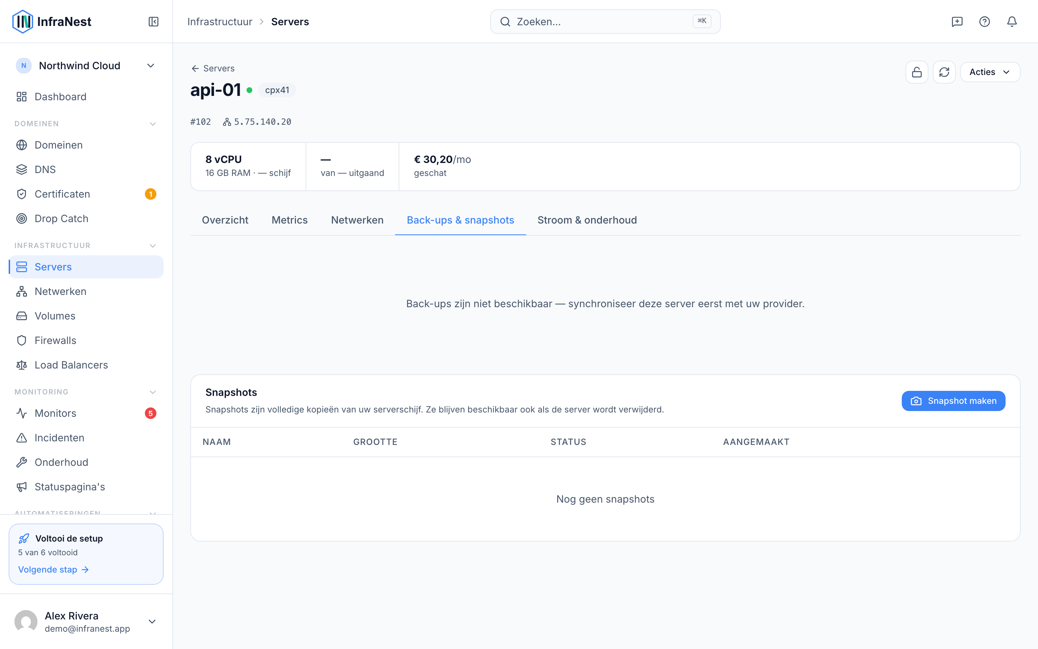The height and width of the screenshot is (649, 1038).
Task: Click the server ID #102
Action: (x=201, y=122)
